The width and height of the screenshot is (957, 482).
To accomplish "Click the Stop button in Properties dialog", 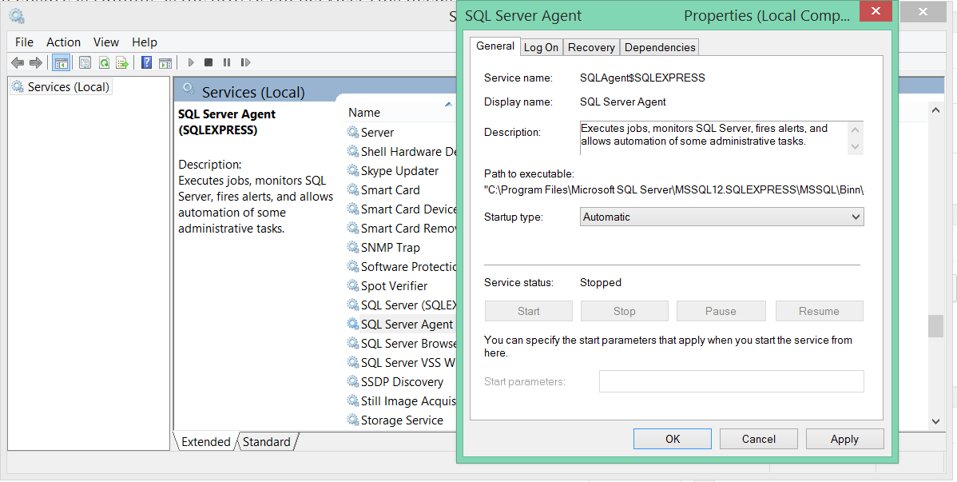I will (x=625, y=311).
